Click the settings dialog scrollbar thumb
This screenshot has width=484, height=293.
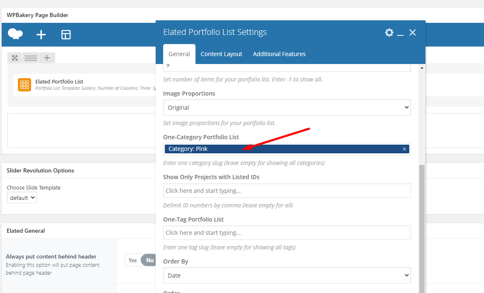click(422, 229)
